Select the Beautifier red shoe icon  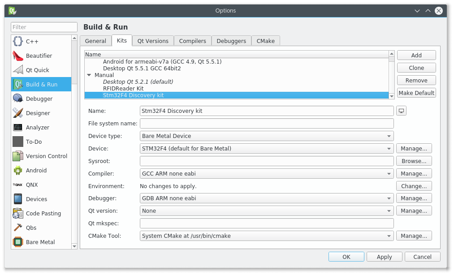pos(17,56)
